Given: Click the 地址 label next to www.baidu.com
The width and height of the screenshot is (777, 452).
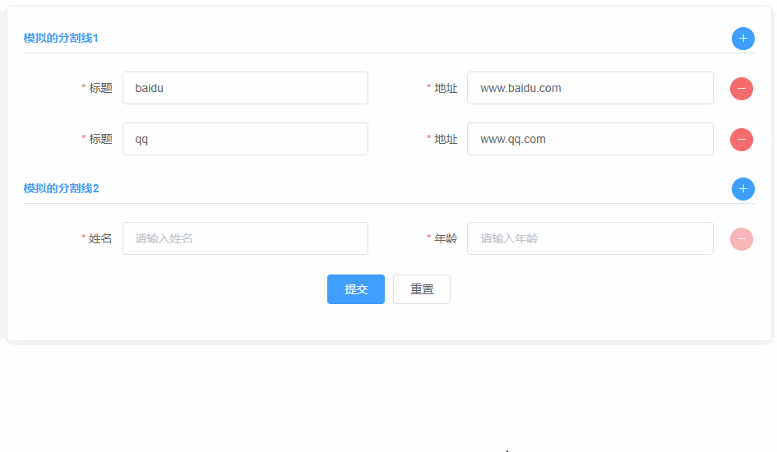Looking at the screenshot, I should tap(446, 89).
